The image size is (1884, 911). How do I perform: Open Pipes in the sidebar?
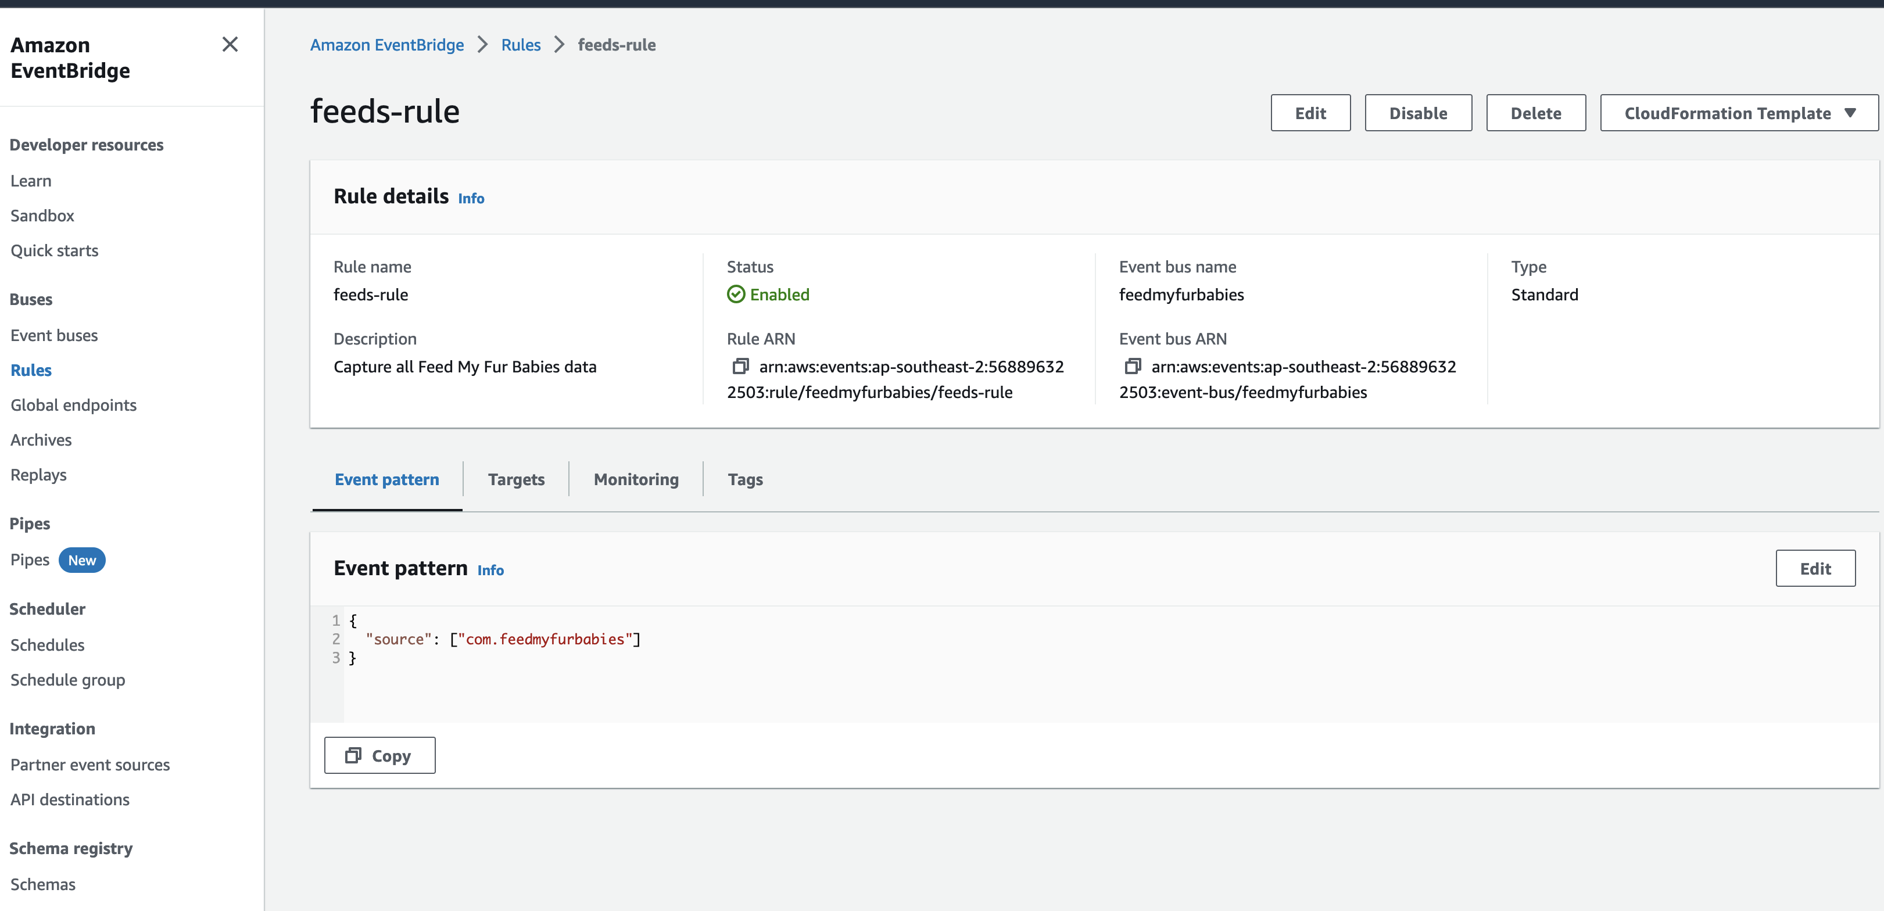tap(30, 559)
